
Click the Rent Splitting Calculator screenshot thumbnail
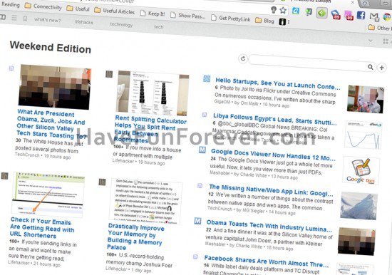(153, 93)
